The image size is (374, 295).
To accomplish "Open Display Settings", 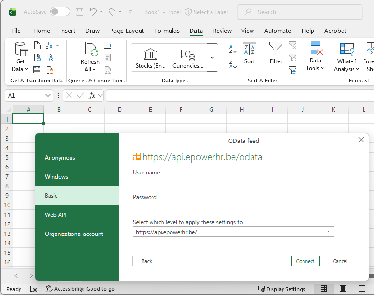I will coord(282,289).
